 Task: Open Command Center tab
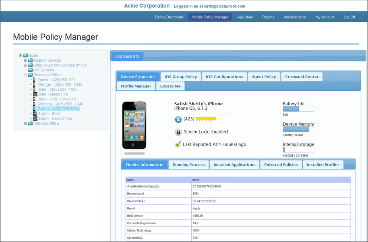(x=302, y=77)
